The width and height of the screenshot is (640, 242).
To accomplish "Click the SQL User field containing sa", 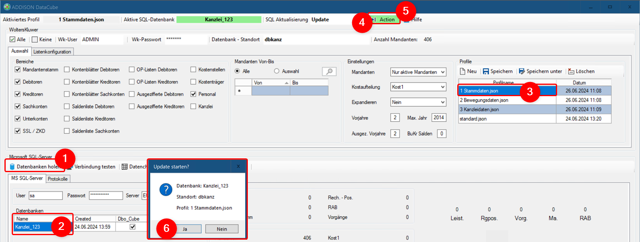I will point(45,196).
